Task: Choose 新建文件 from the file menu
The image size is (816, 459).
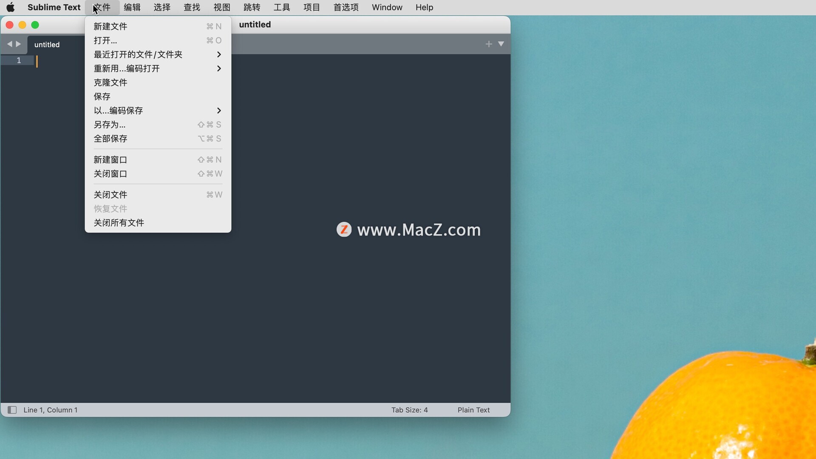Action: tap(110, 26)
